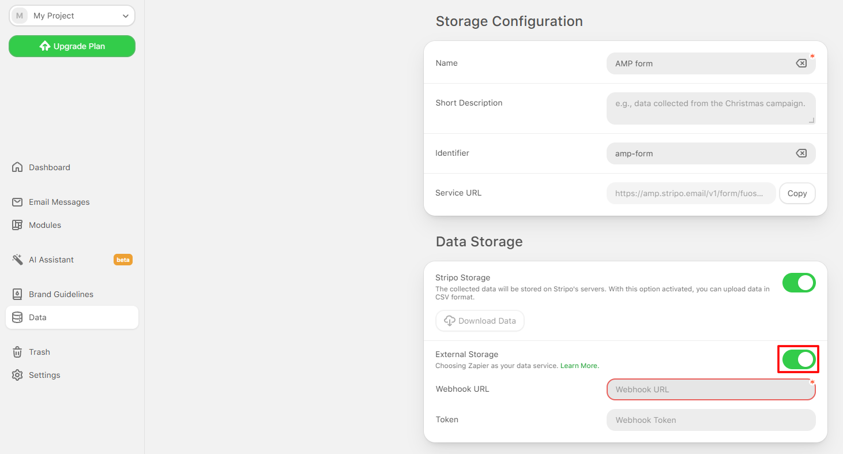Click the Storage Configuration heading
Viewport: 843px width, 454px height.
[509, 21]
